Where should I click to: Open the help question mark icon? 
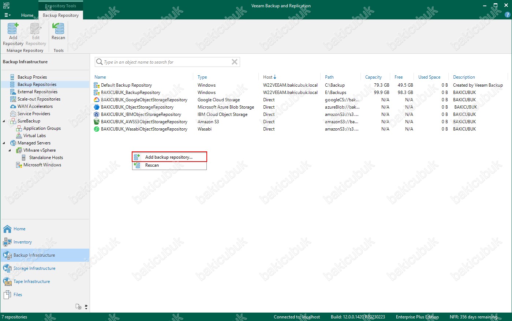coord(507,15)
